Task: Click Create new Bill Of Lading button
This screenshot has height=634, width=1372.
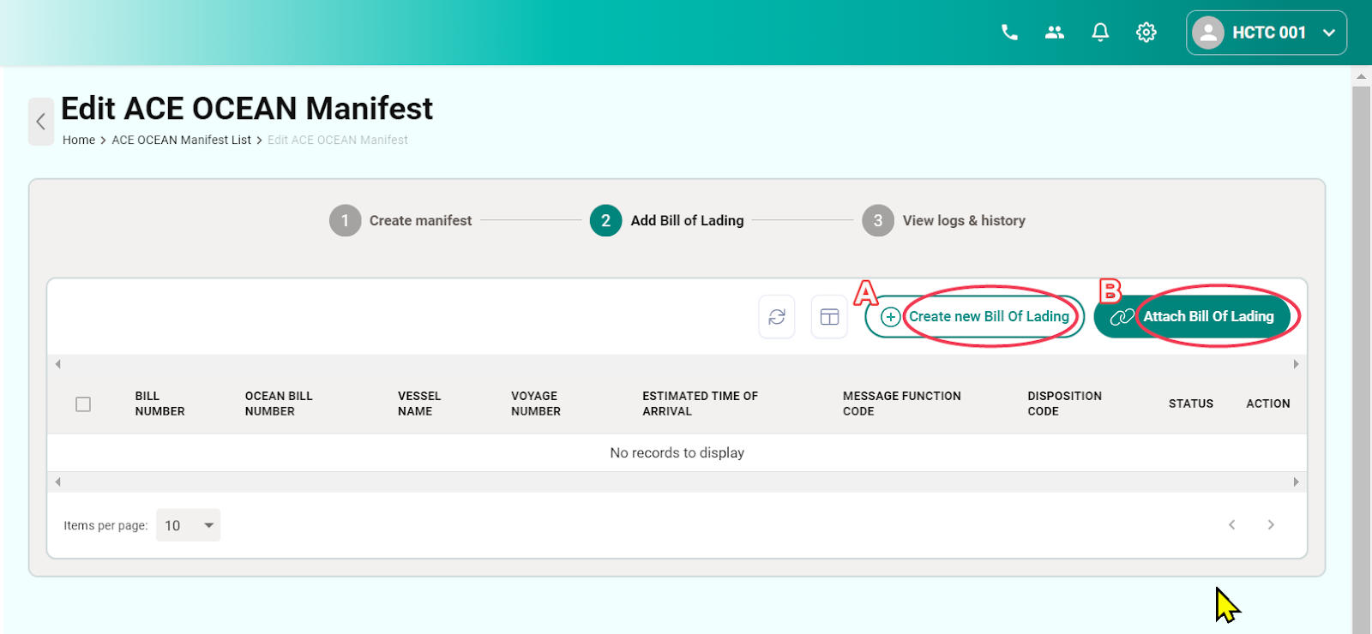Action: (x=974, y=317)
